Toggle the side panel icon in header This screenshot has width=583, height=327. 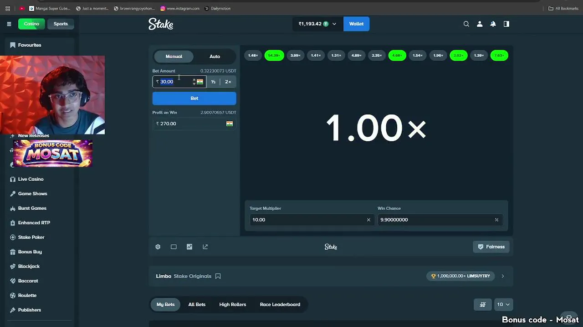[x=506, y=24]
